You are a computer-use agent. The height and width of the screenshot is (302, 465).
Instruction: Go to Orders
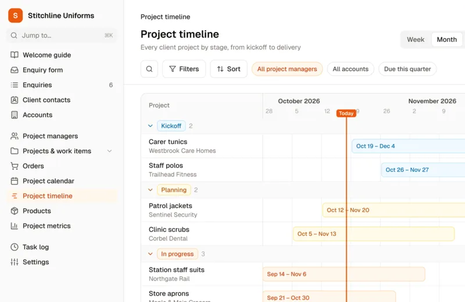point(62,166)
